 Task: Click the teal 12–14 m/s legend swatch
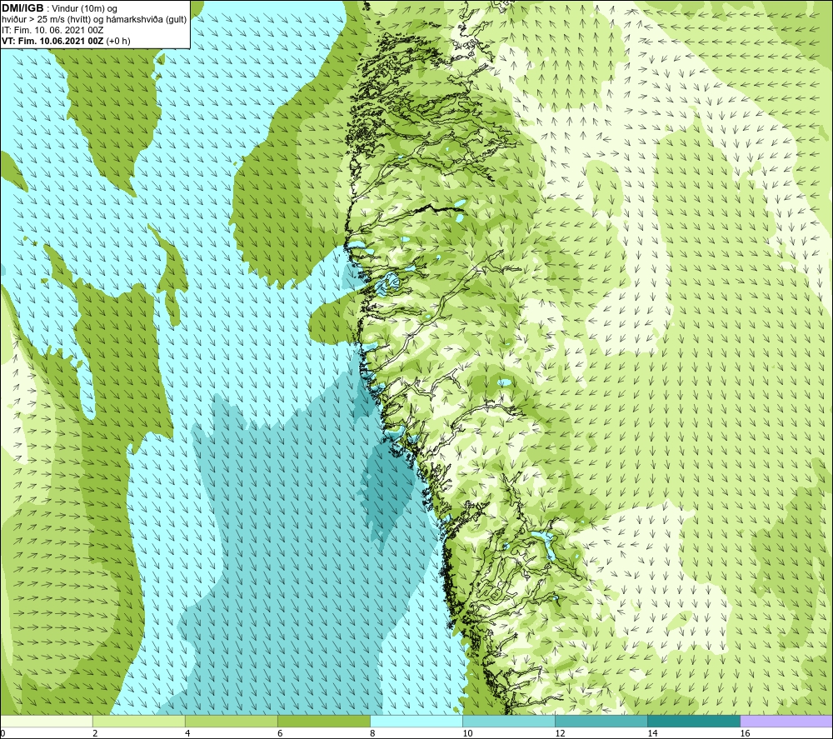pos(601,721)
